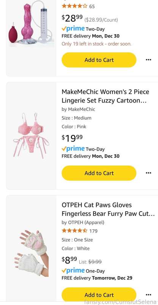Click the star rating beside 65 reviews

(x=74, y=6)
